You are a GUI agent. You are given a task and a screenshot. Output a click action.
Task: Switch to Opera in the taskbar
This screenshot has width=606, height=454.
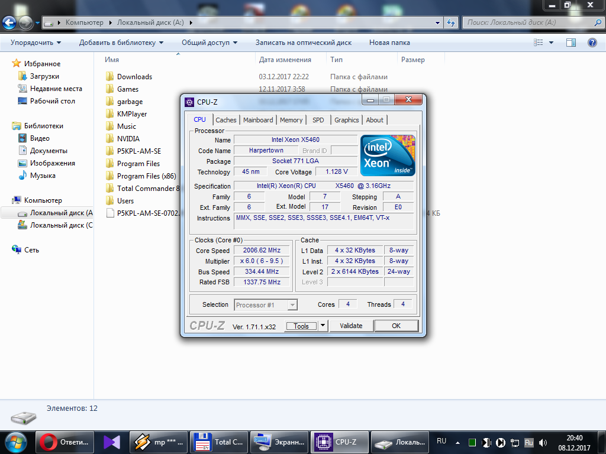[65, 442]
